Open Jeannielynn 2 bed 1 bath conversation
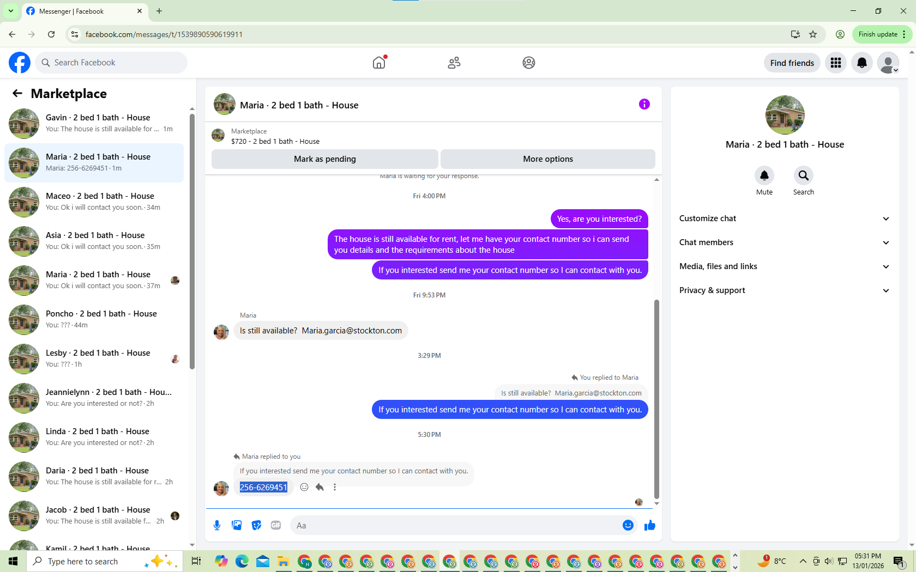 (94, 398)
